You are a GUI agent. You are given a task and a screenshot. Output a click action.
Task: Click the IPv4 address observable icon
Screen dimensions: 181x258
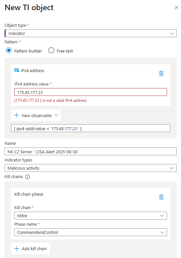pos(17,70)
